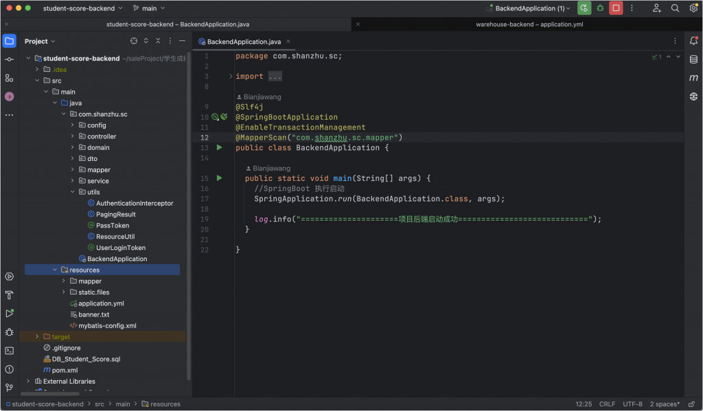703x411 pixels.
Task: Open the Terminal tool window
Action: pyautogui.click(x=9, y=351)
